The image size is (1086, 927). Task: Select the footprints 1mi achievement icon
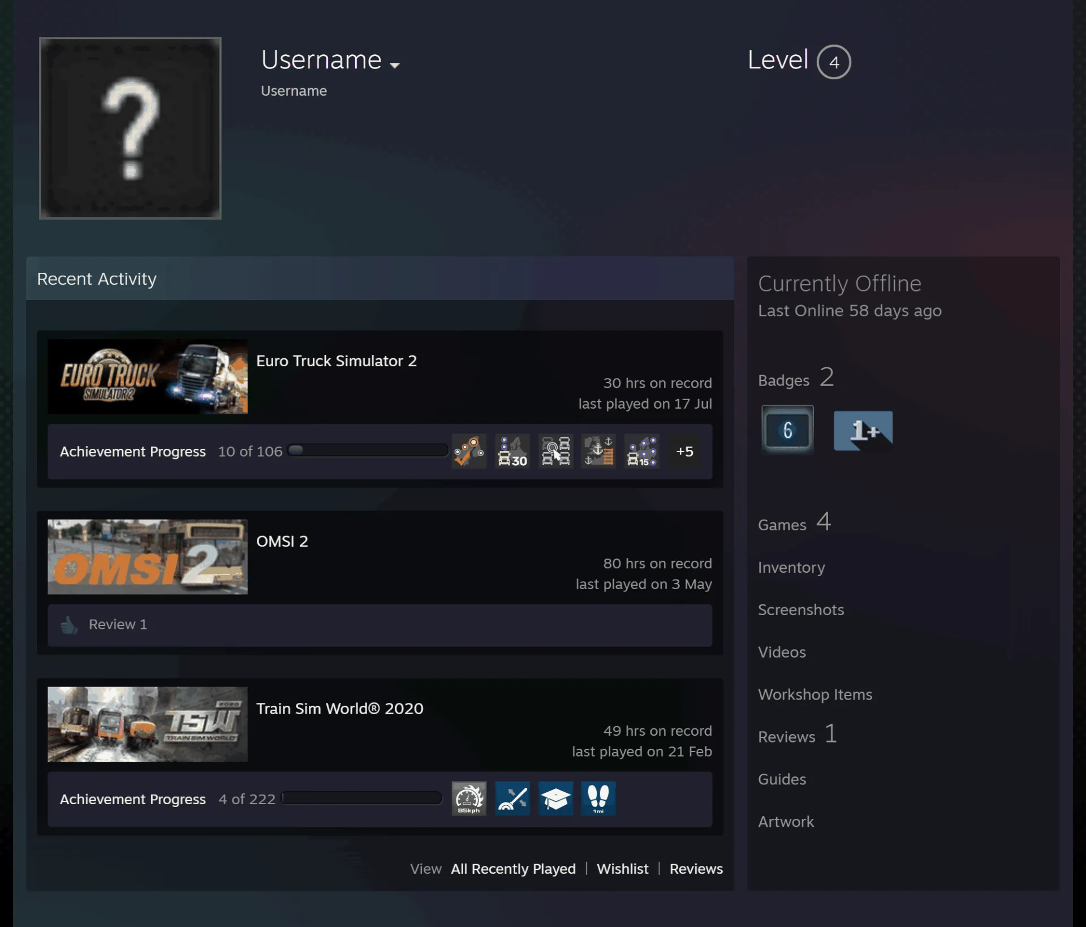pos(598,799)
